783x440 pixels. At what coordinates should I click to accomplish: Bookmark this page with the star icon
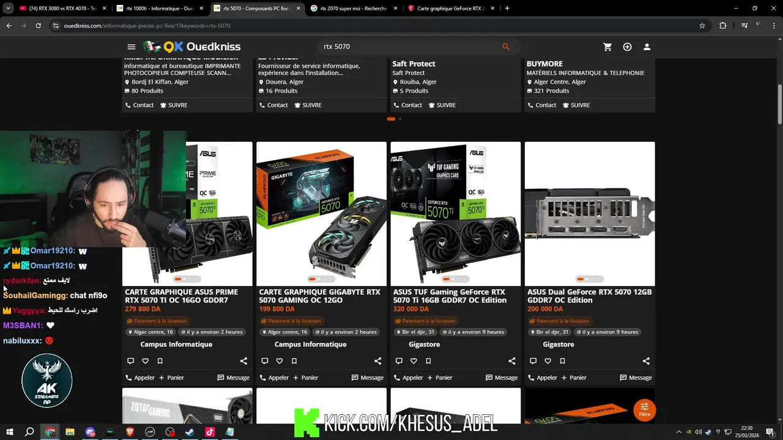702,26
